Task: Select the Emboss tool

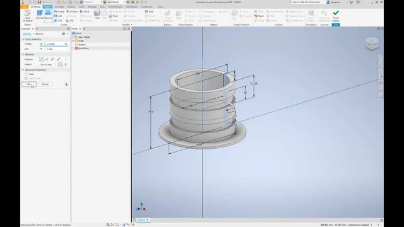Action: [72, 11]
